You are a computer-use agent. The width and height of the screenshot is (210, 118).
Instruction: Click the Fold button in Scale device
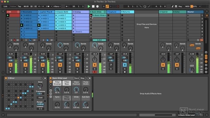40,98
